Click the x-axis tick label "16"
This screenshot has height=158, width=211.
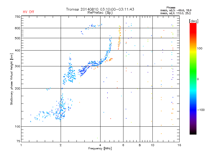tap(179, 145)
